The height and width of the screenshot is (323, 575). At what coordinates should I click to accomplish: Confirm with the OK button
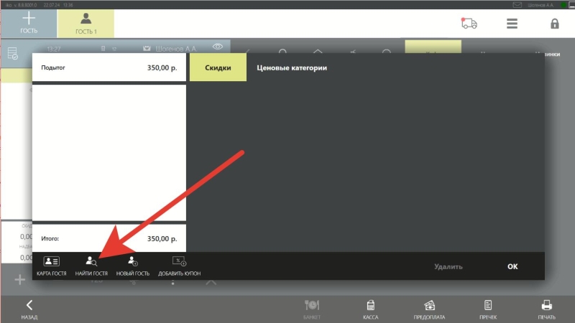(x=512, y=266)
